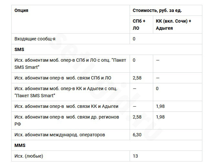The image size is (213, 166).
Task: Click 1,98 in 'КК и Адыгеи' row
Action: (160, 106)
